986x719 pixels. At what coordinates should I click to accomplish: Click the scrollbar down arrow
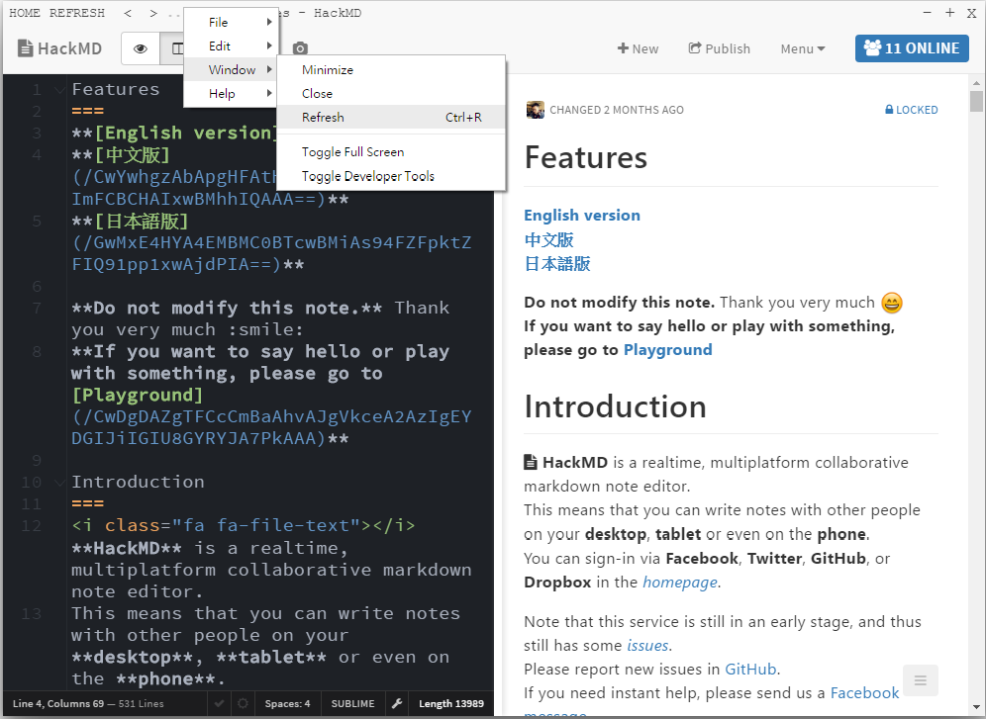976,706
